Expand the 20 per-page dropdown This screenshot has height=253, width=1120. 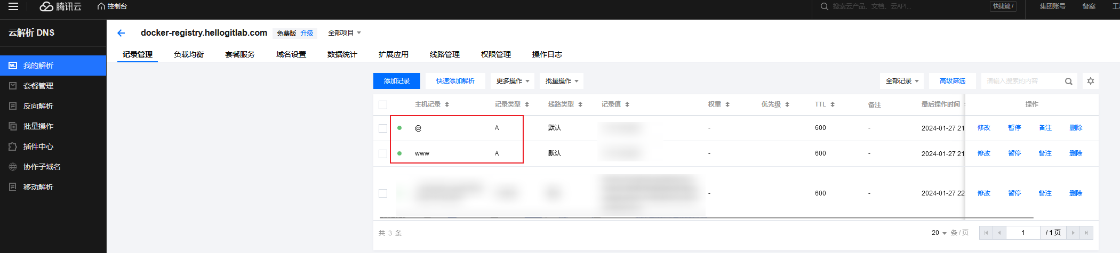coord(939,233)
